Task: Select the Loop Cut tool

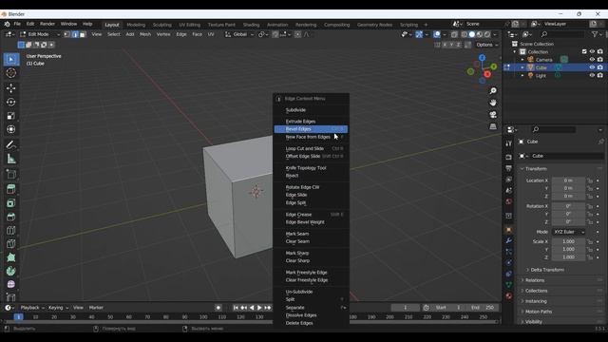Action: point(10,230)
